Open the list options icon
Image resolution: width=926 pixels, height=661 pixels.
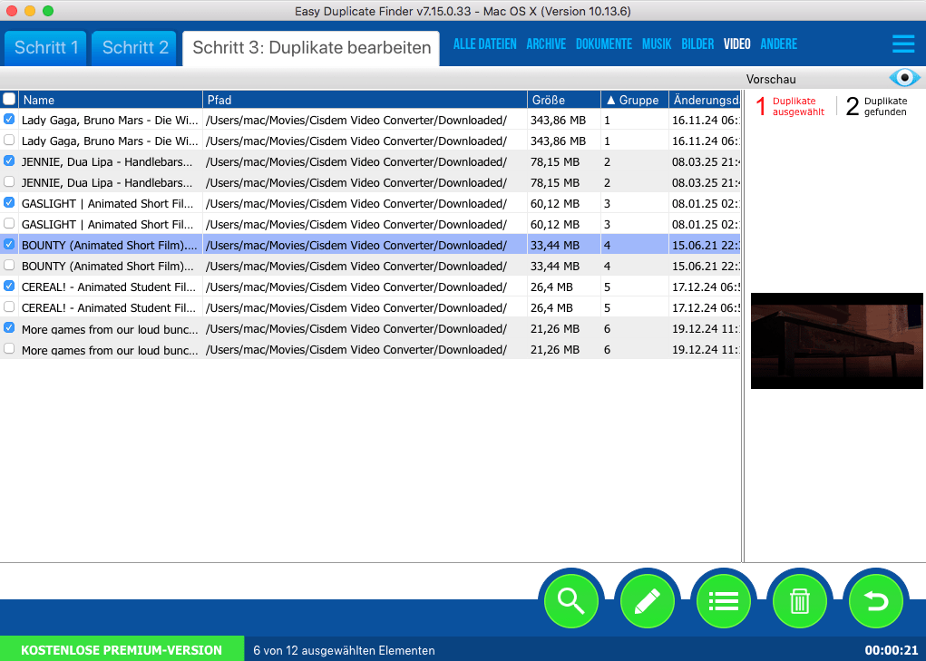click(724, 599)
